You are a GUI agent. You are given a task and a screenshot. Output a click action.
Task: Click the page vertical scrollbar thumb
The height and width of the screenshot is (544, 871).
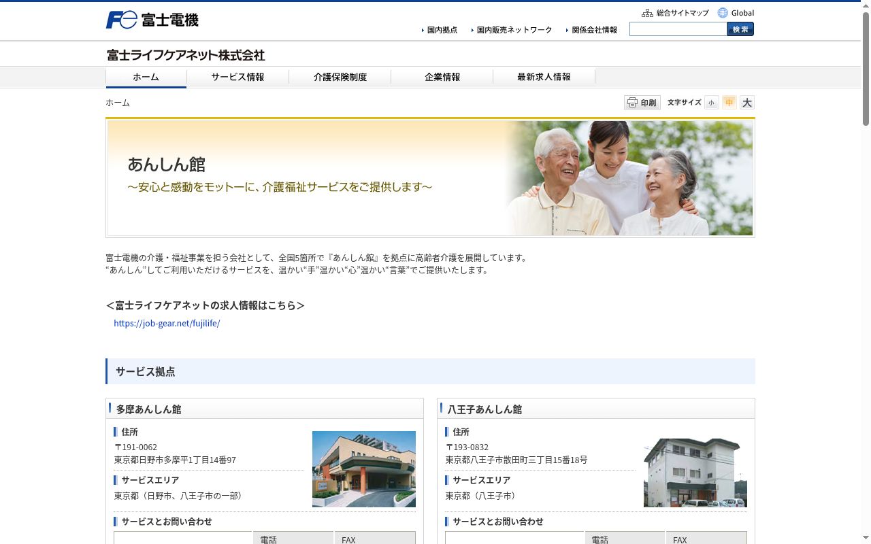click(866, 68)
